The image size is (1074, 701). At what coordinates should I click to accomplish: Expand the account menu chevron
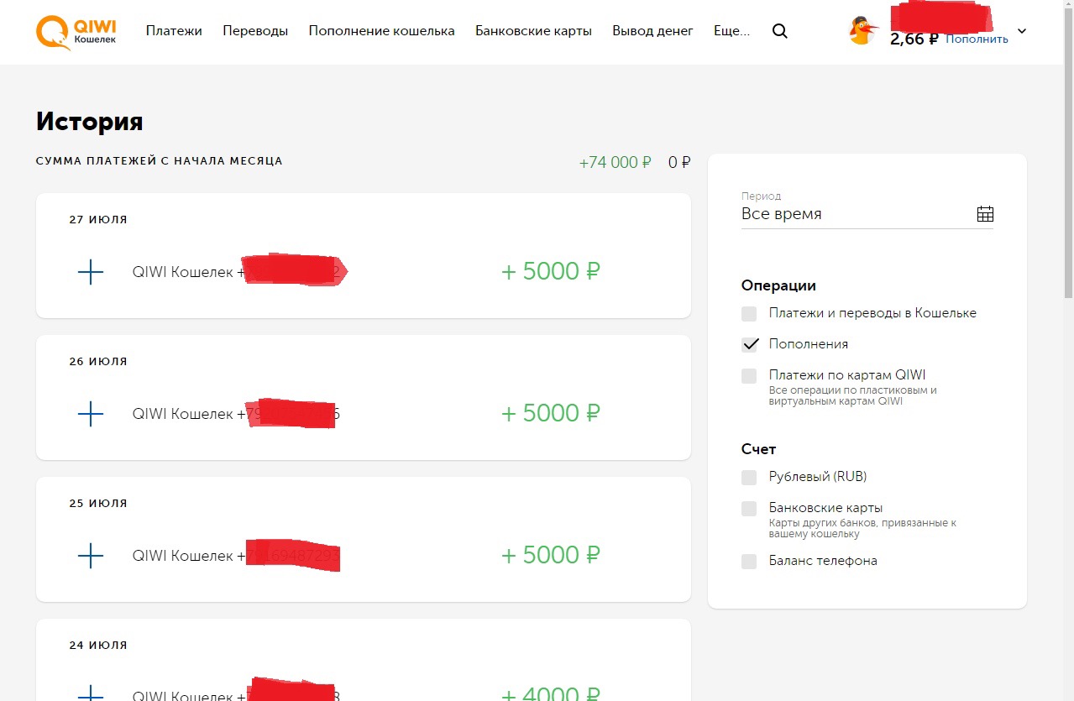(x=1022, y=31)
